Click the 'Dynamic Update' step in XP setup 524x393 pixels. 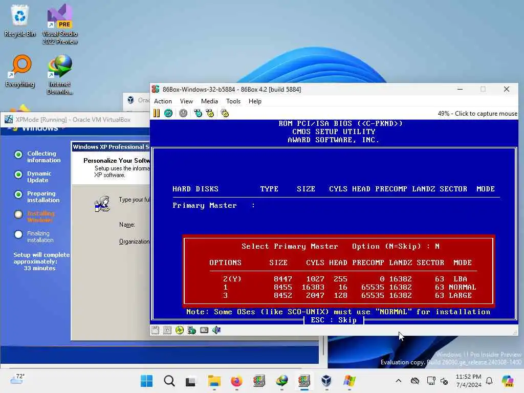tap(39, 177)
